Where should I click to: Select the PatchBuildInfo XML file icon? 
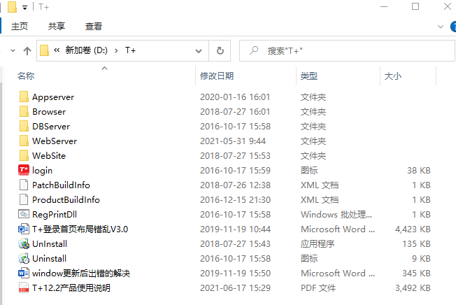pyautogui.click(x=24, y=185)
